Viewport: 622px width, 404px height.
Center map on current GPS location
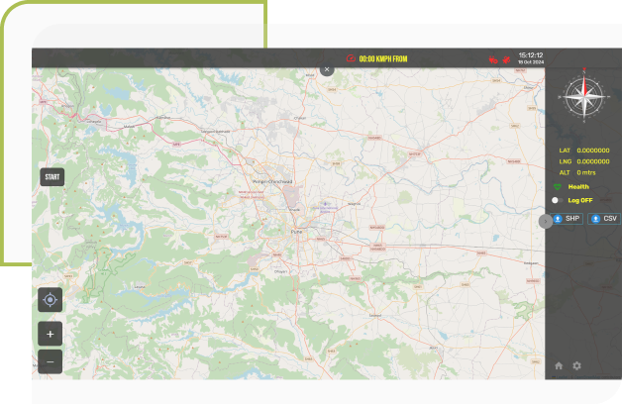click(x=51, y=299)
